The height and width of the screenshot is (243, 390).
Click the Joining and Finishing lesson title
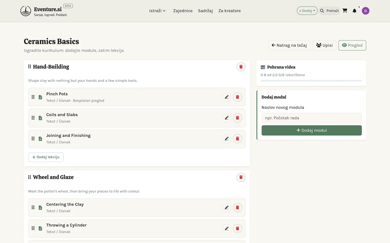(x=68, y=136)
